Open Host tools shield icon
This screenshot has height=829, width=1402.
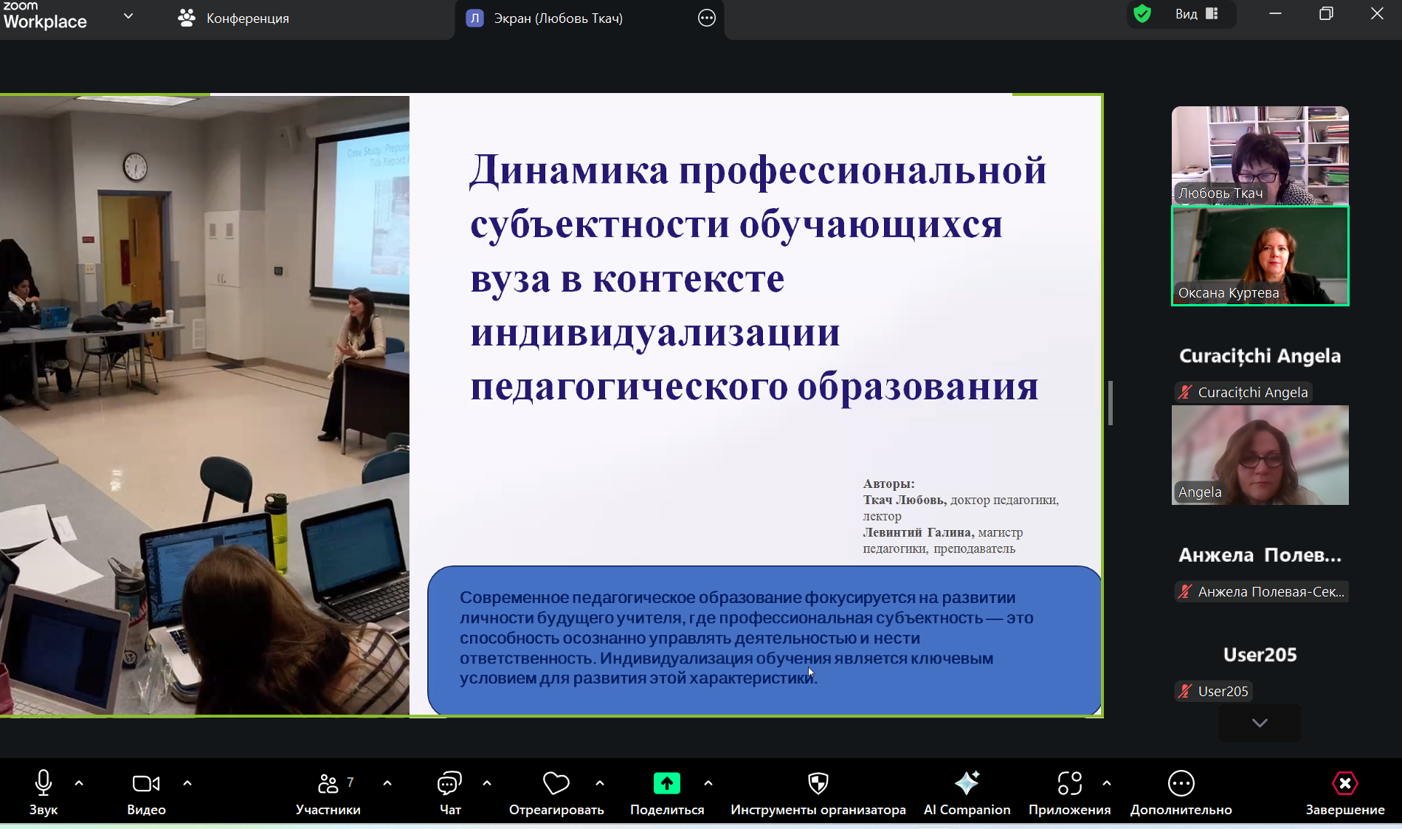[818, 784]
